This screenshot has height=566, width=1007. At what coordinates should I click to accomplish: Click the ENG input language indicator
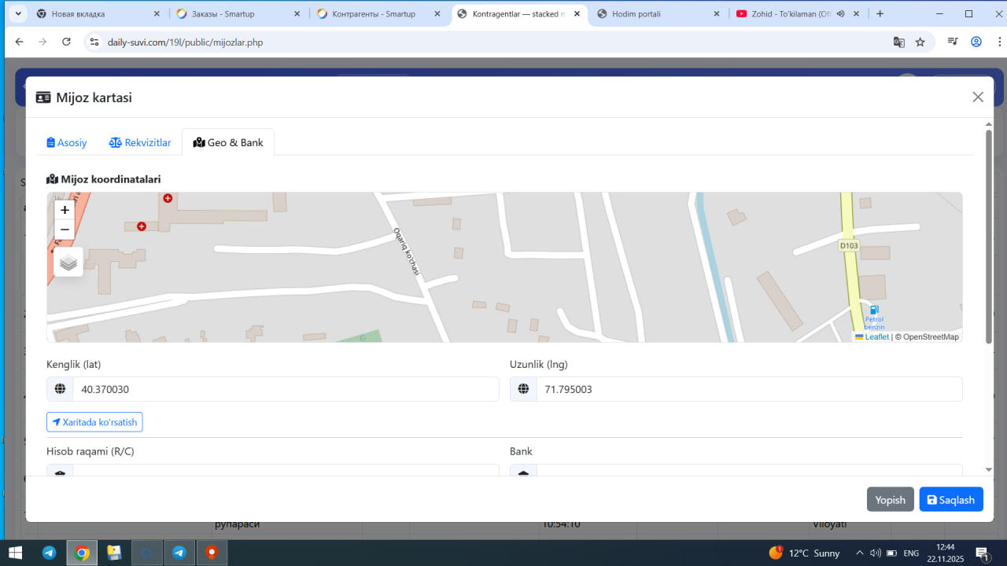click(911, 553)
